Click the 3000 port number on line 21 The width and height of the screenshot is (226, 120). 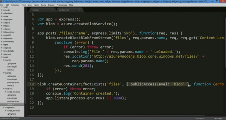(x=118, y=98)
